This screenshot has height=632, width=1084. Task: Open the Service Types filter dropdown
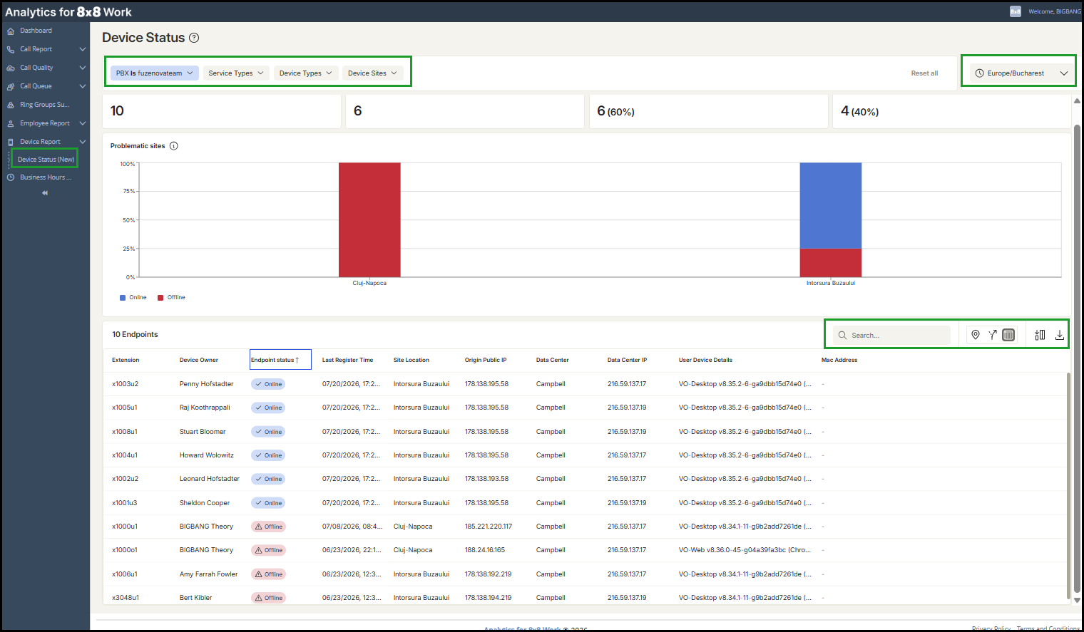click(x=236, y=73)
